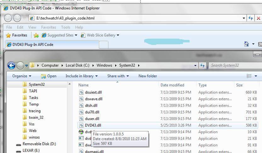Select the Temp folder in tree
This screenshot has width=262, height=153.
[x=34, y=104]
